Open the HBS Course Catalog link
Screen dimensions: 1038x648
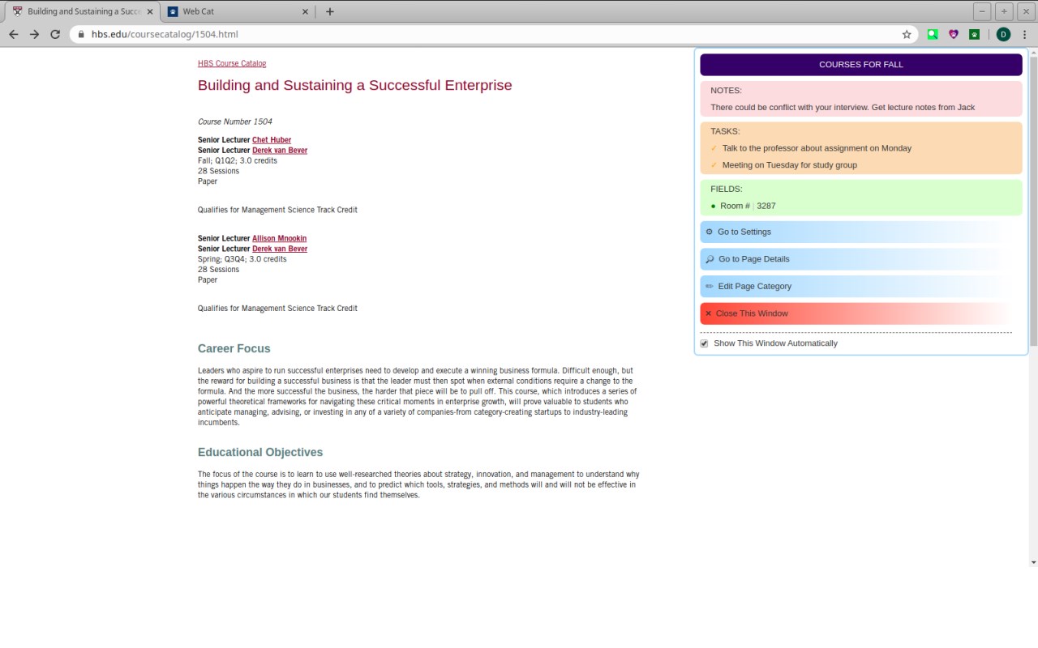pos(232,63)
